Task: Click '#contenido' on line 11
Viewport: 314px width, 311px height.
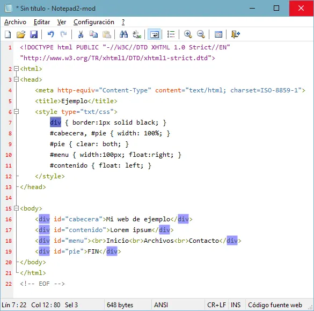Action: pyautogui.click(x=69, y=165)
